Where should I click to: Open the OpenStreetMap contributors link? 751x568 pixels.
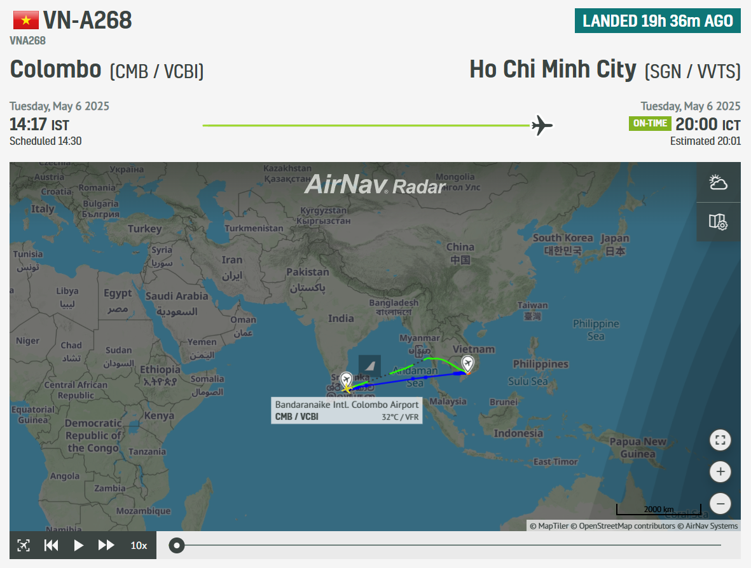click(x=623, y=526)
